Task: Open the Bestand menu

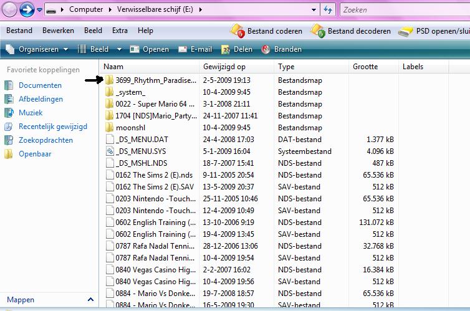Action: pos(19,31)
